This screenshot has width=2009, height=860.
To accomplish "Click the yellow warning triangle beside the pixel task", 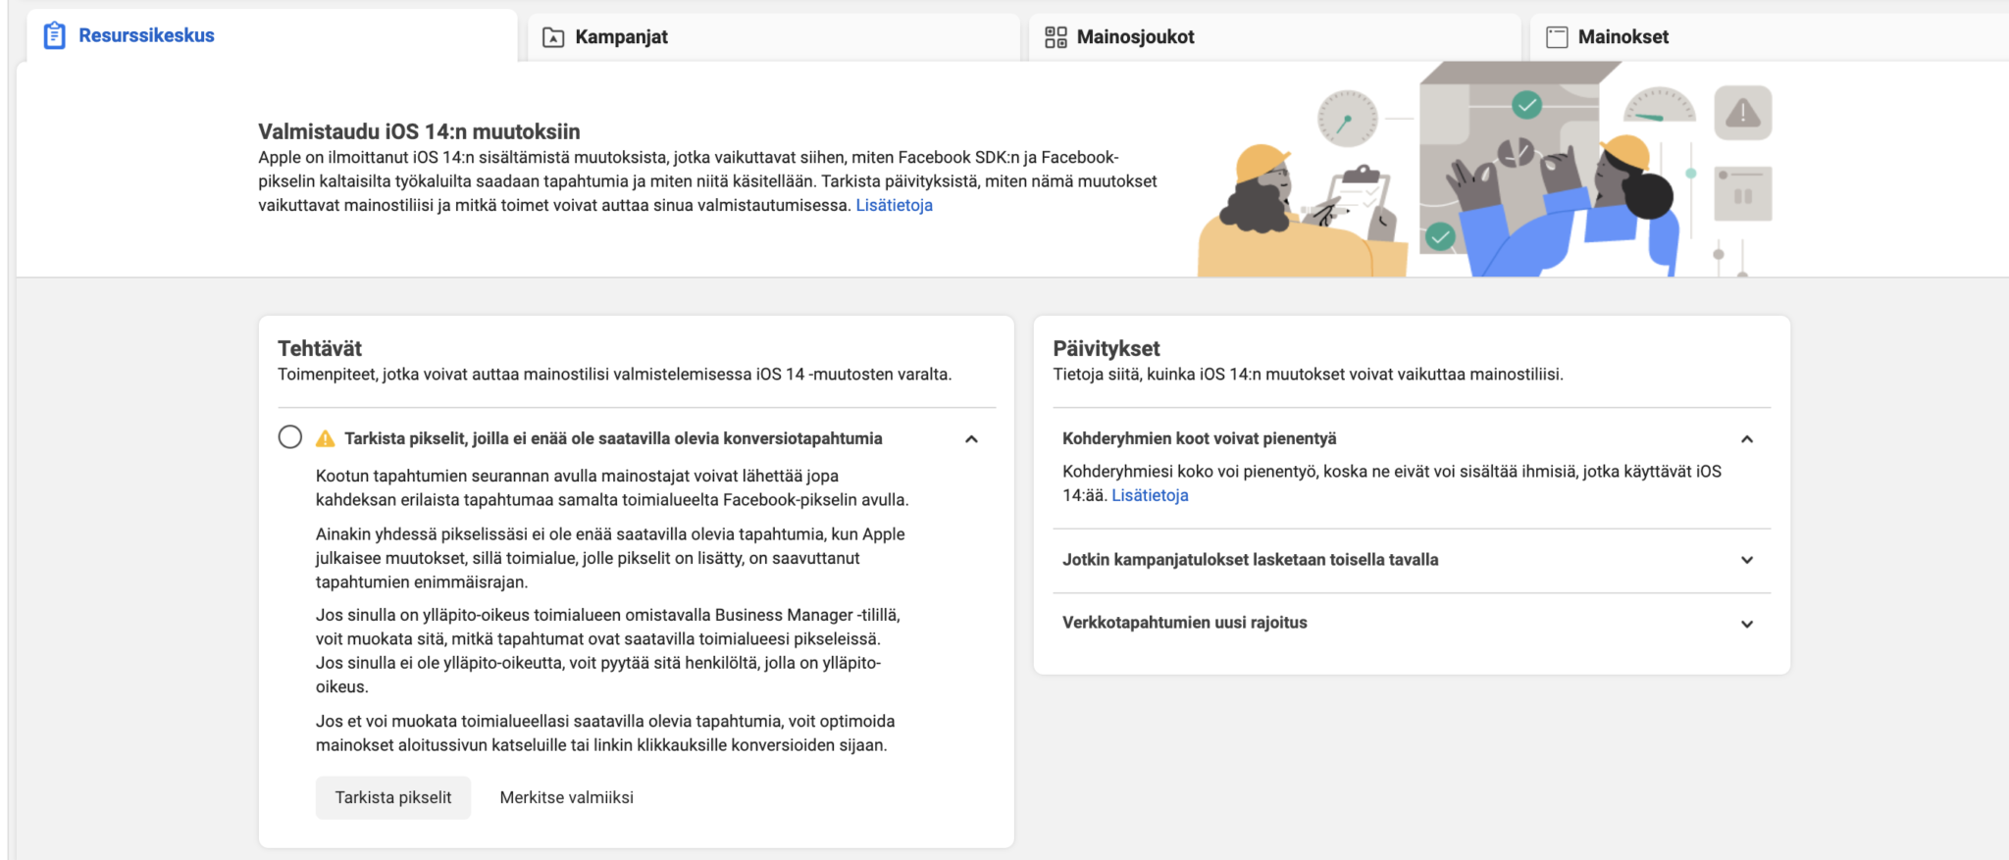I will (325, 439).
